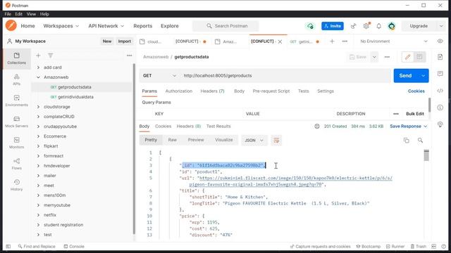The image size is (451, 253).
Task: Copy the response body with copy icon
Action: point(407,141)
